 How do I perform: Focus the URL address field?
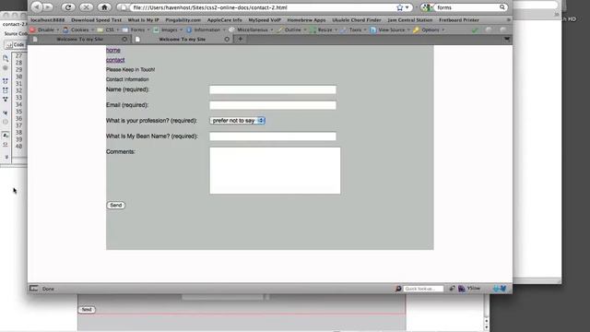(x=264, y=7)
